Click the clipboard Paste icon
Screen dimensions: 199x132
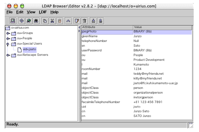pos(60,21)
